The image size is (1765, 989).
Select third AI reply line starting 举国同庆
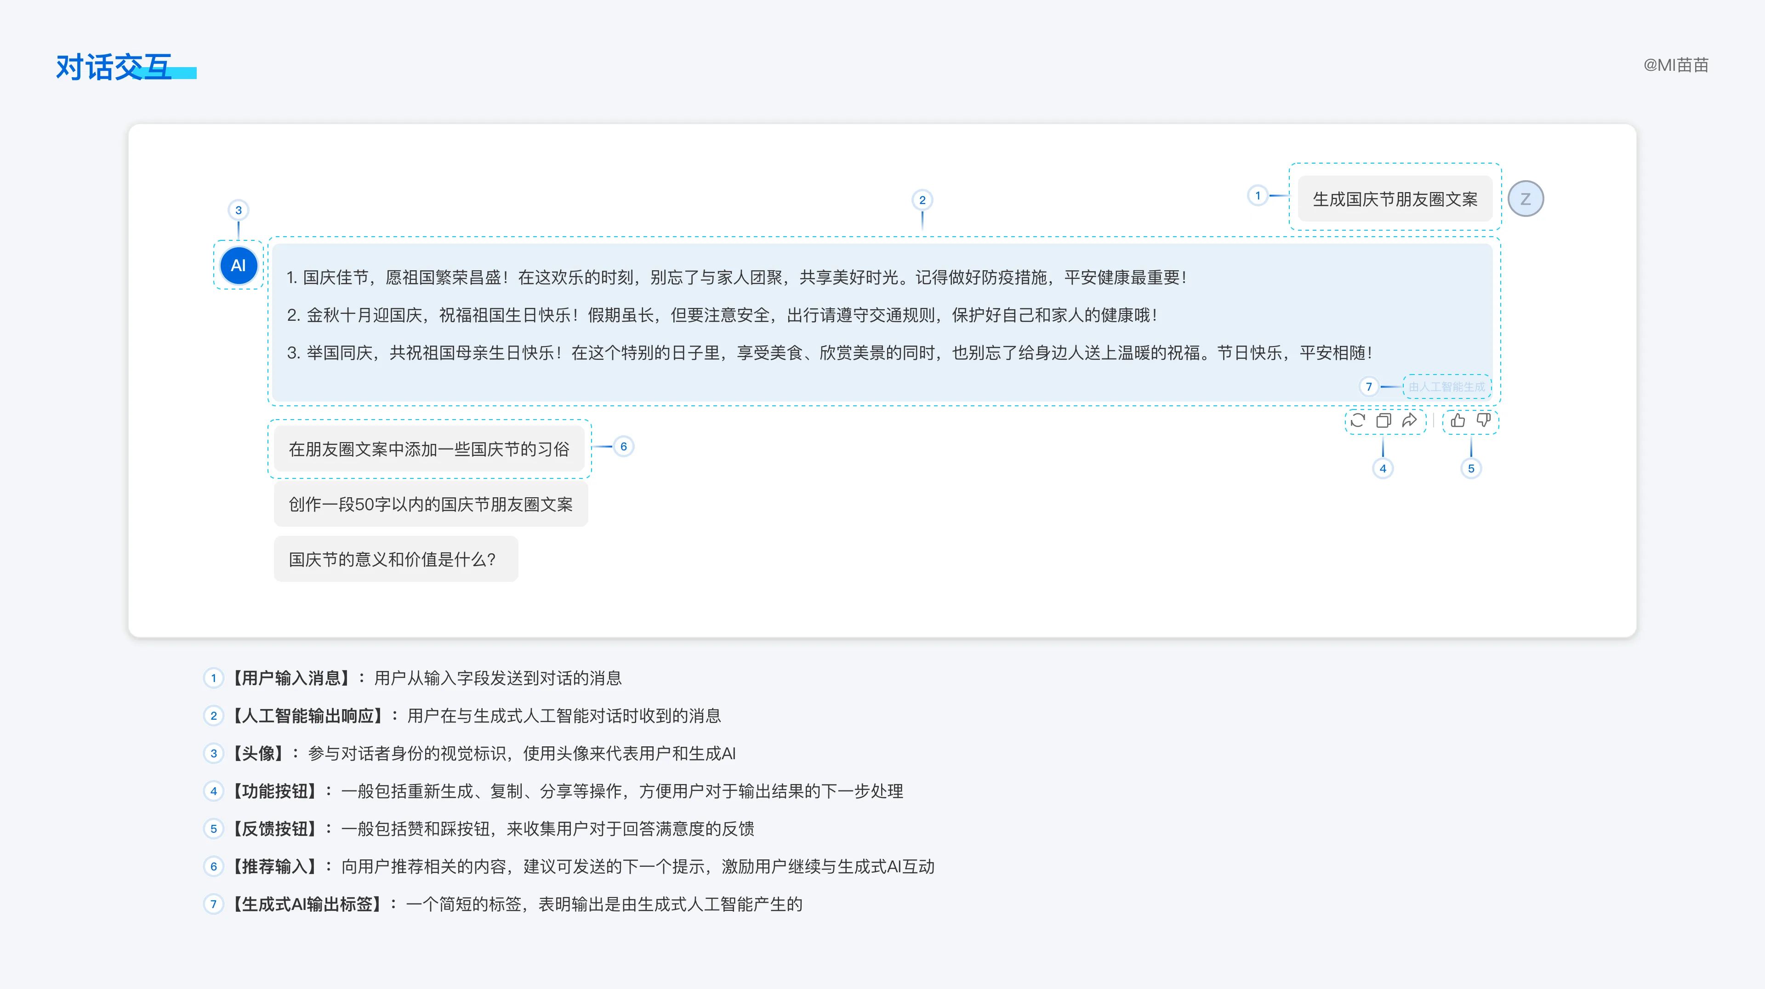click(830, 353)
